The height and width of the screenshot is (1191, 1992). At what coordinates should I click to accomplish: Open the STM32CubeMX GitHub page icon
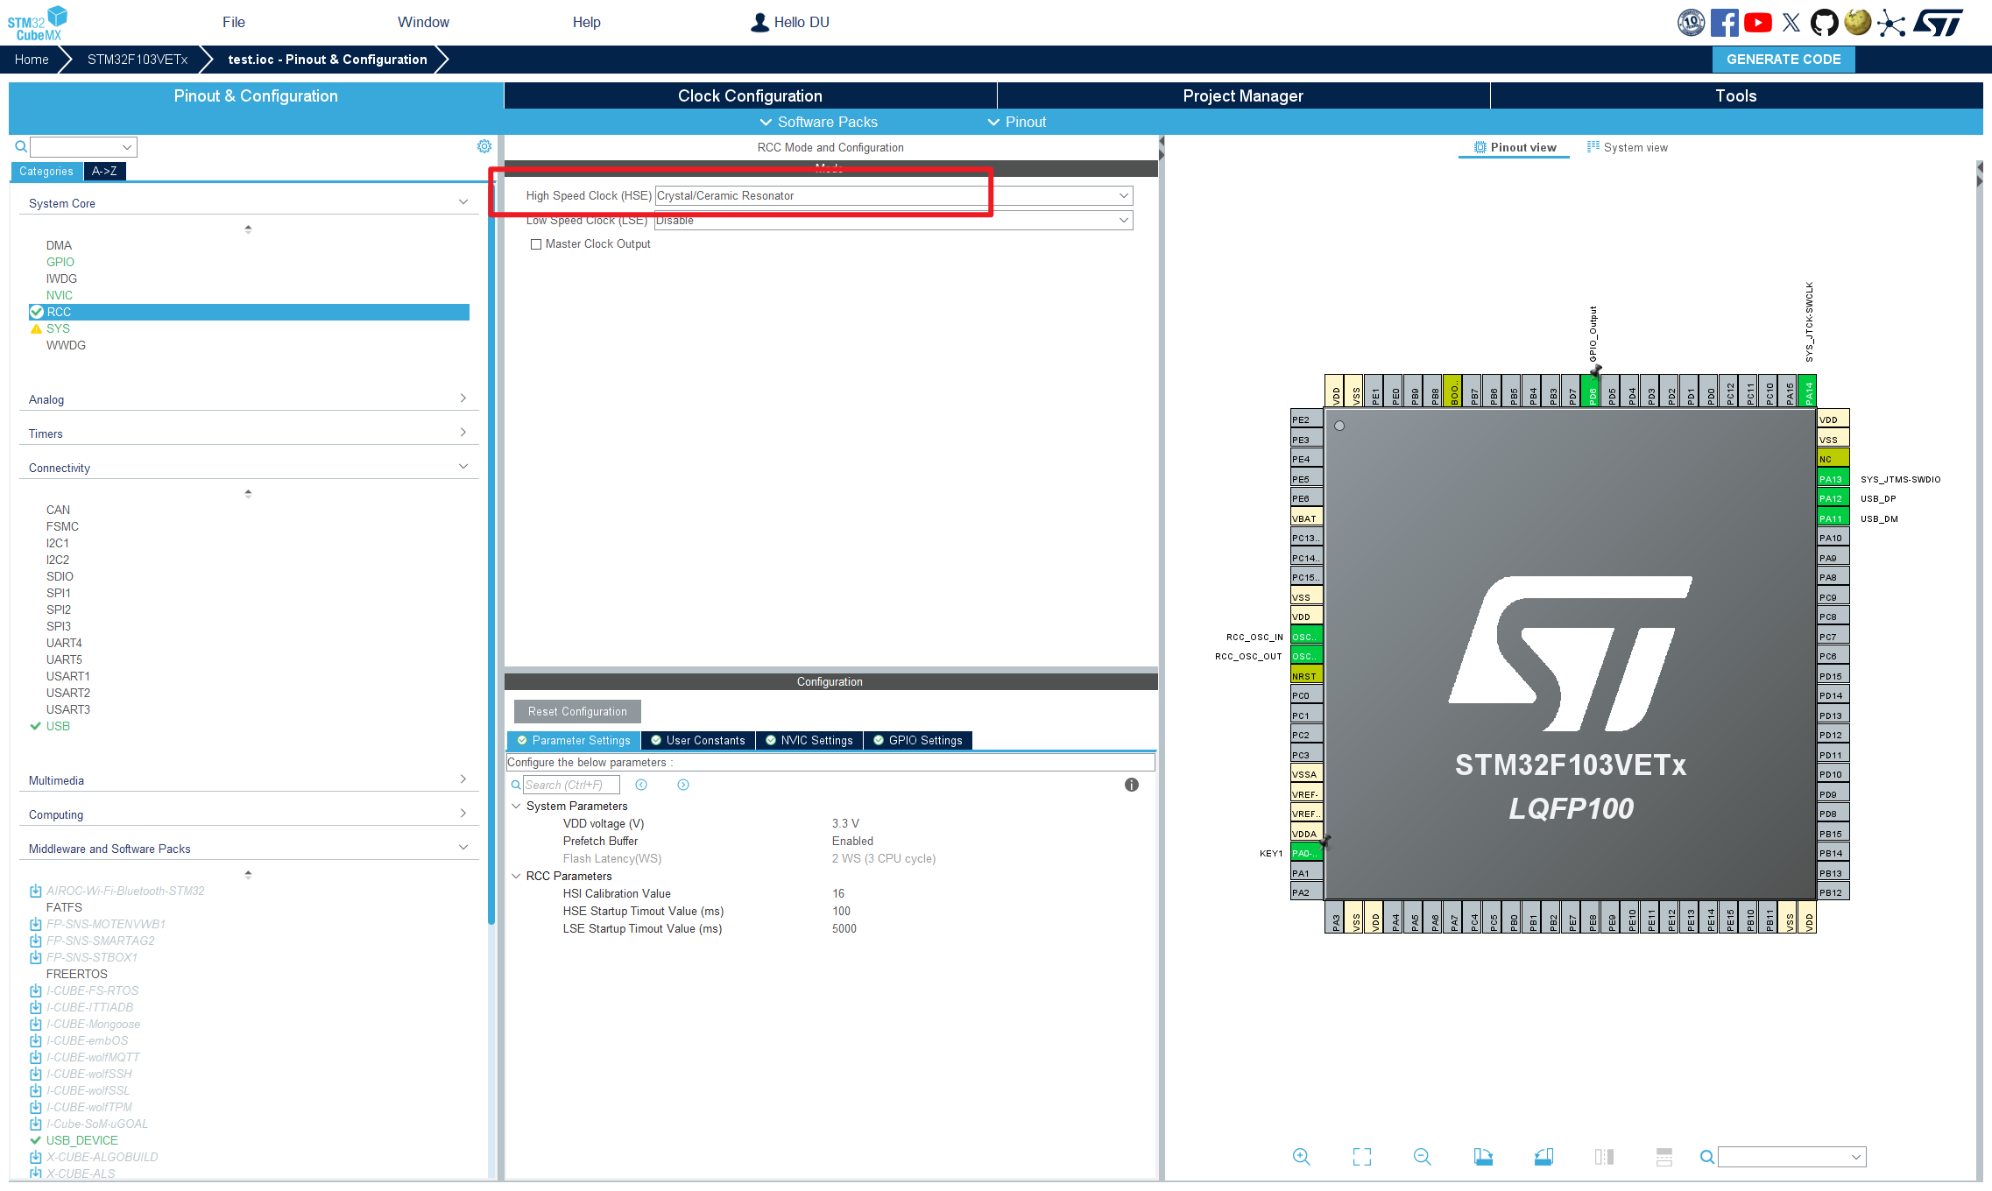[1825, 22]
